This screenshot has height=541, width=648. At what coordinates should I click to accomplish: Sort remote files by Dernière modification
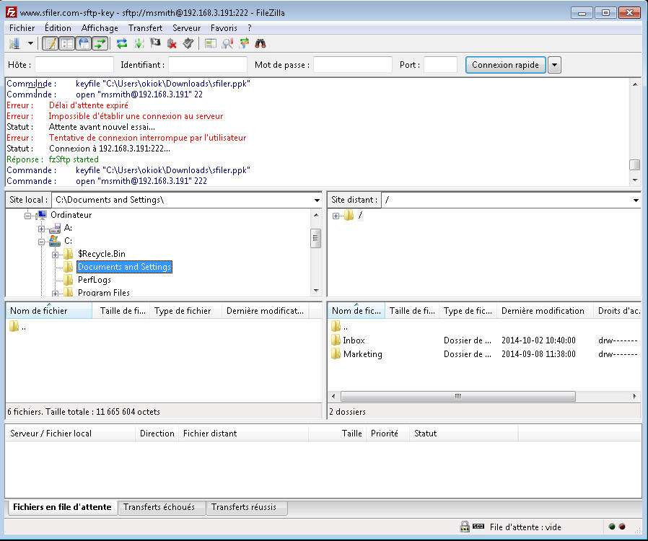pyautogui.click(x=545, y=311)
